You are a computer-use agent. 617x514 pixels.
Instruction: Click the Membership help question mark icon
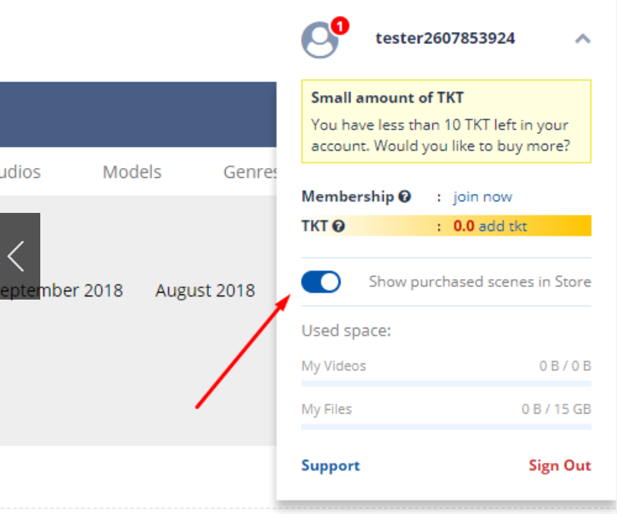point(405,197)
